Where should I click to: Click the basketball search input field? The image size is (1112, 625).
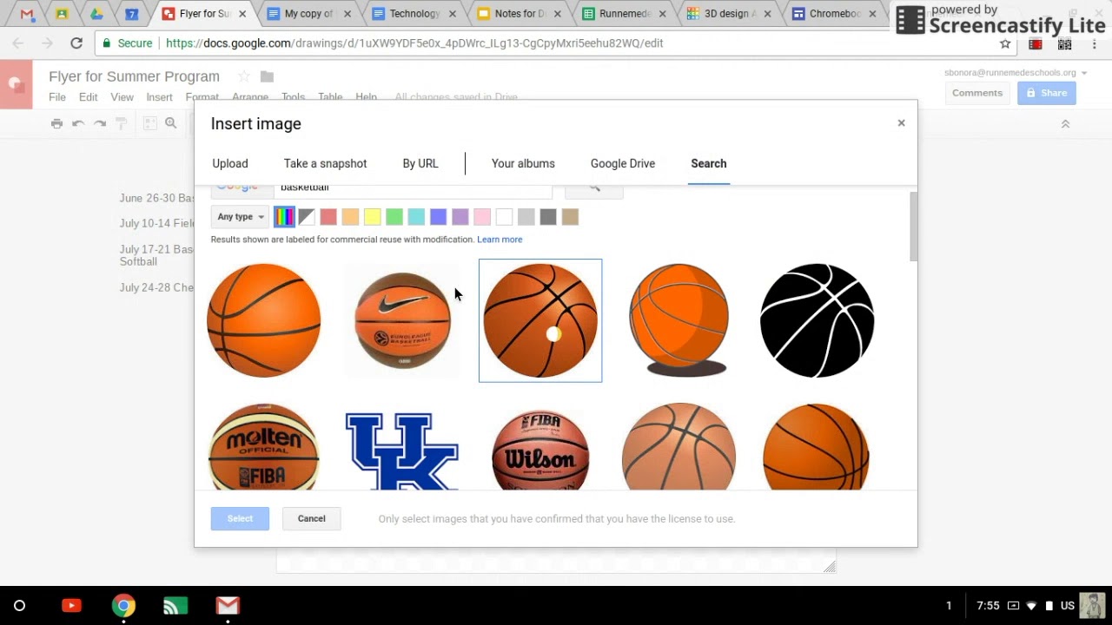pos(413,188)
